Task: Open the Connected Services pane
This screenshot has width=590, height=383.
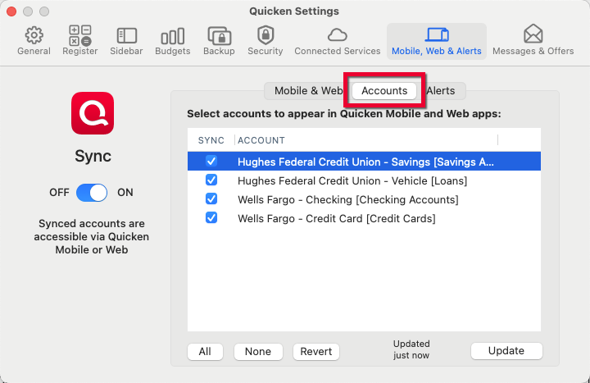Action: (x=338, y=41)
